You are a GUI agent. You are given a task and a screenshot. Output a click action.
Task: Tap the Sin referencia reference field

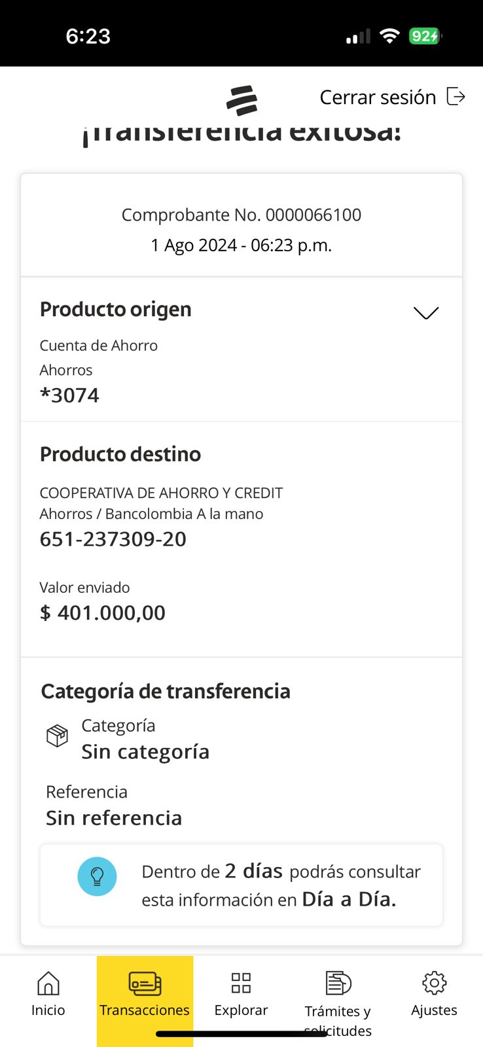[x=114, y=818]
